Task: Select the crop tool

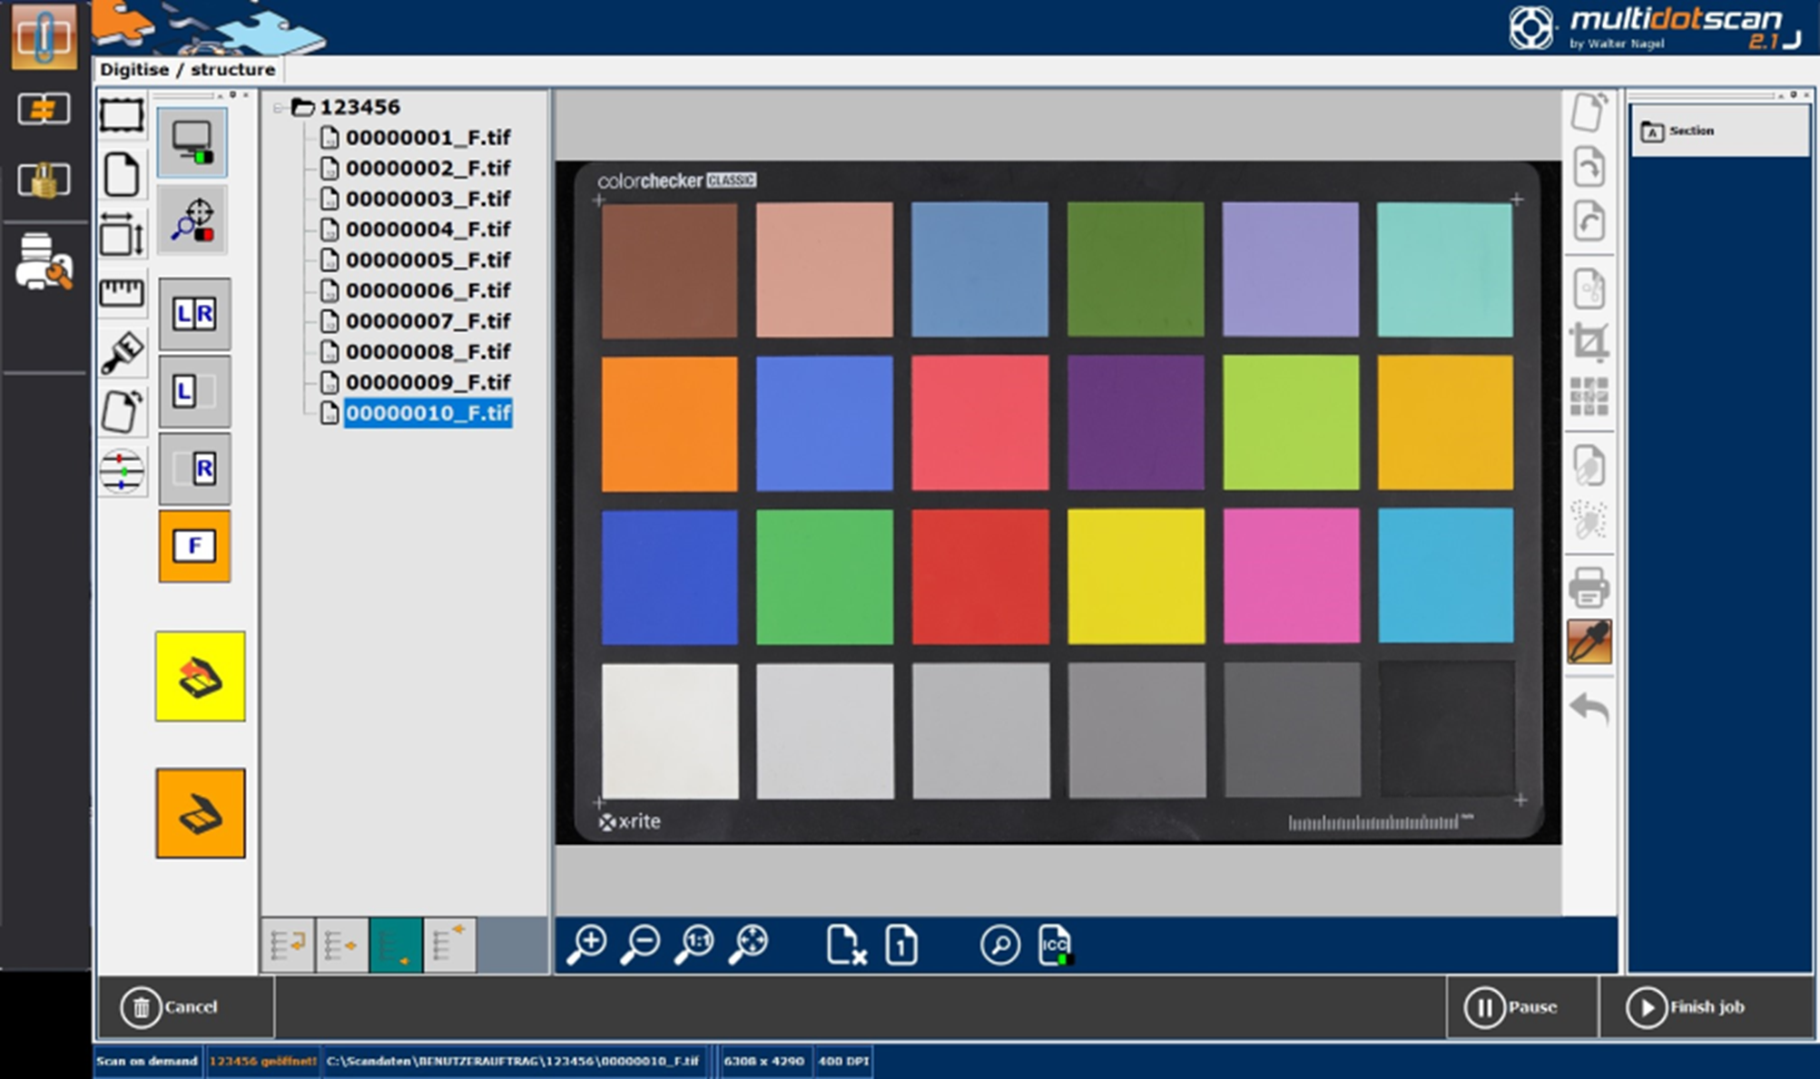Action: click(1589, 343)
